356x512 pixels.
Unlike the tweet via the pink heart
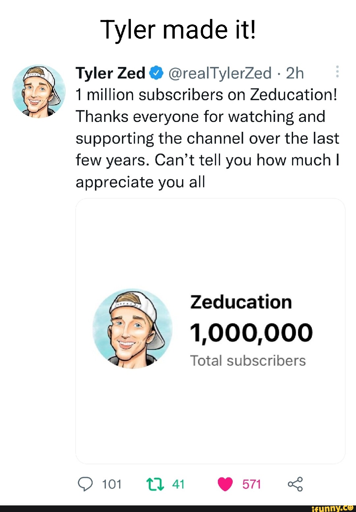pos(225,484)
